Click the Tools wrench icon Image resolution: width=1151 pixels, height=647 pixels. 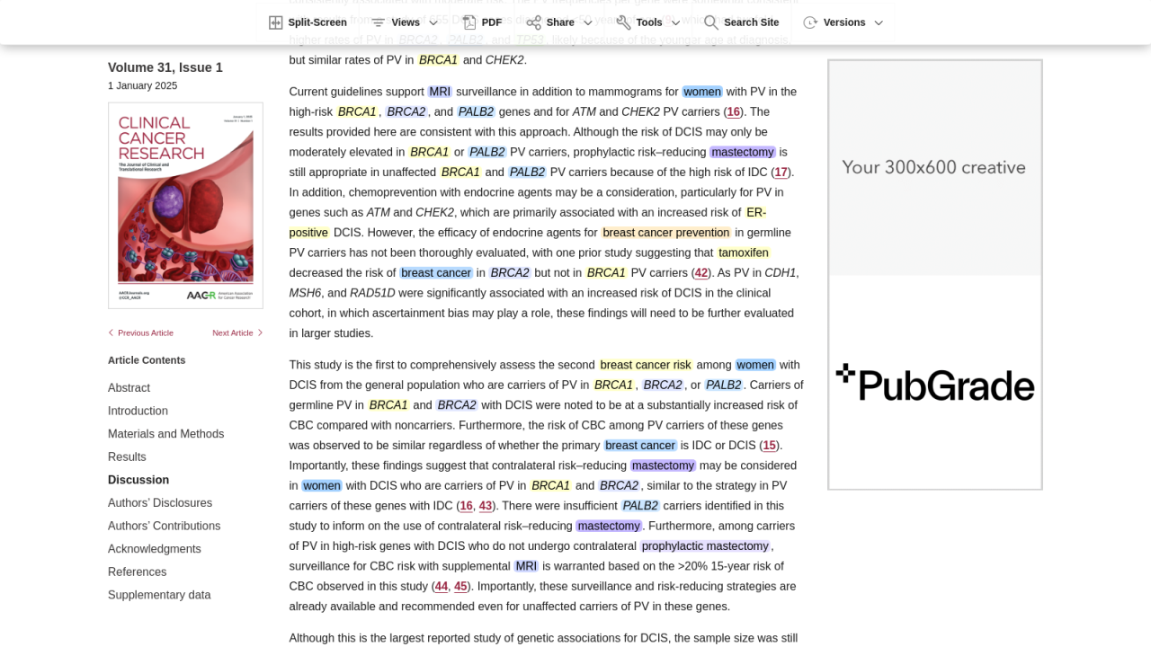pos(624,22)
